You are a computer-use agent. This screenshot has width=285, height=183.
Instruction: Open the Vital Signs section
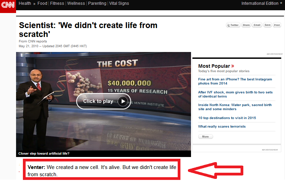(119, 3)
